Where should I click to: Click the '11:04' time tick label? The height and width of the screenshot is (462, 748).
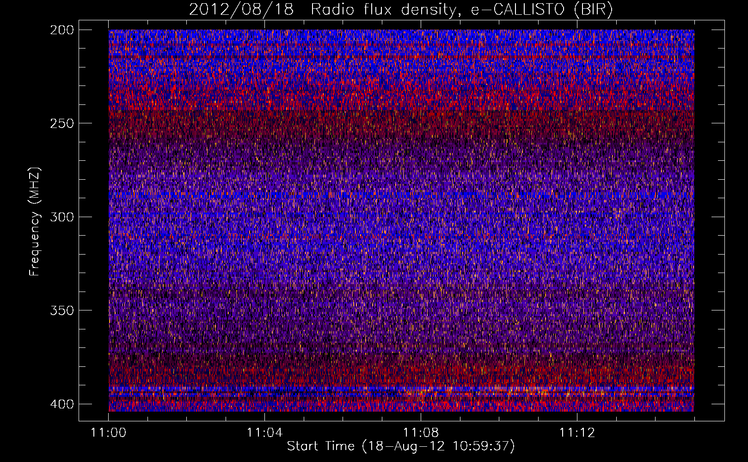tap(264, 432)
